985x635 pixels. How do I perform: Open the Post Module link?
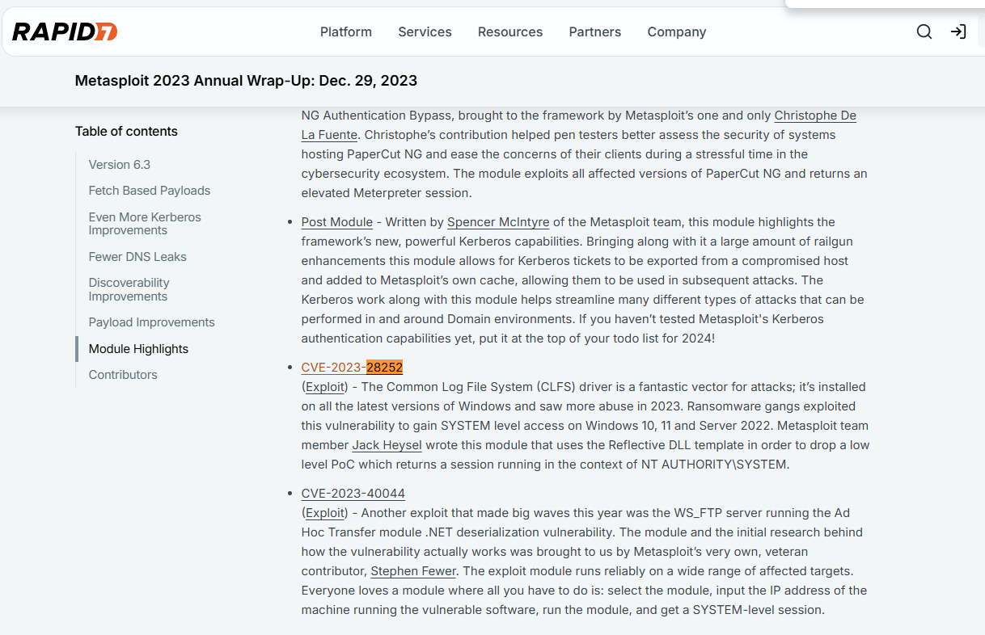click(337, 222)
